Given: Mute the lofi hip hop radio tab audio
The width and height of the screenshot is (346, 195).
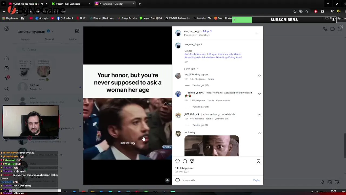Looking at the screenshot, I should click(42, 4).
